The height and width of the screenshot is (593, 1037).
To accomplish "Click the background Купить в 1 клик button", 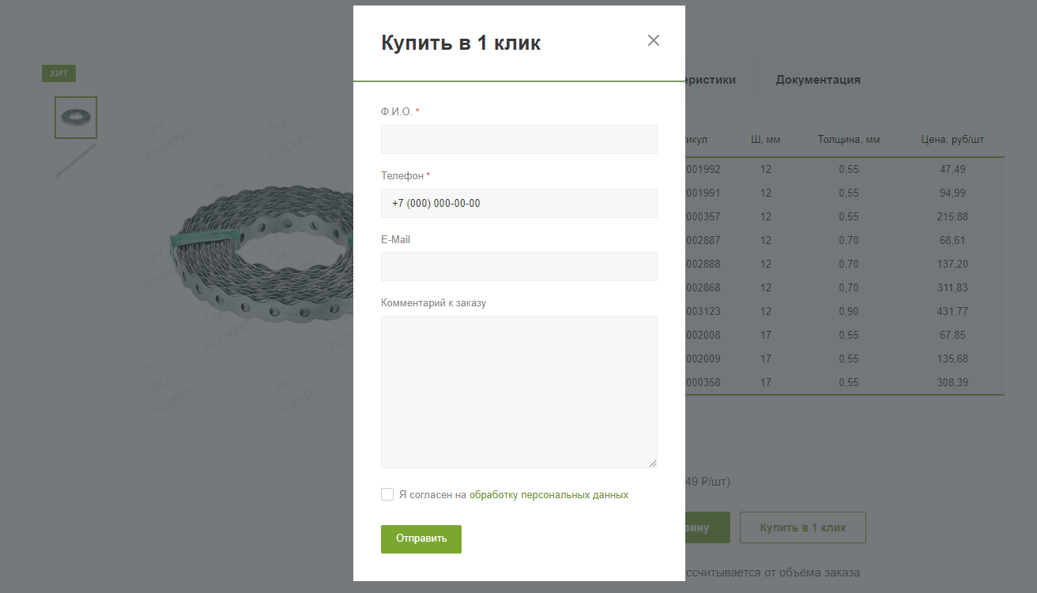I will [x=802, y=527].
